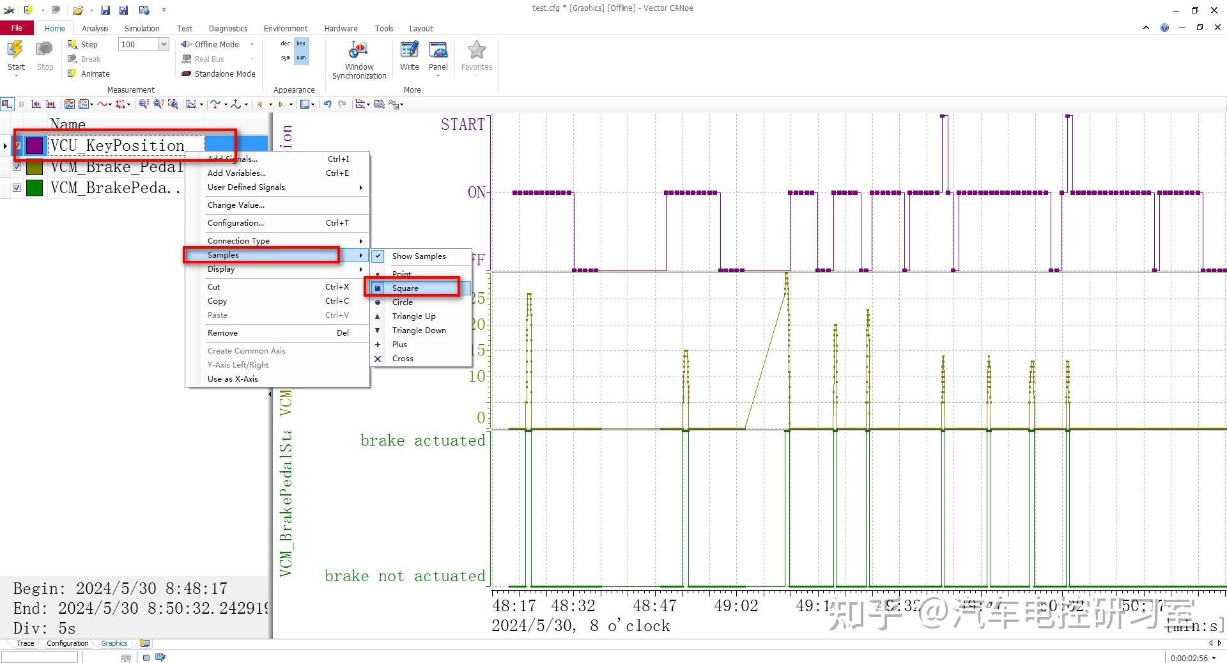Switch to the Trace bottom tab

pyautogui.click(x=25, y=643)
